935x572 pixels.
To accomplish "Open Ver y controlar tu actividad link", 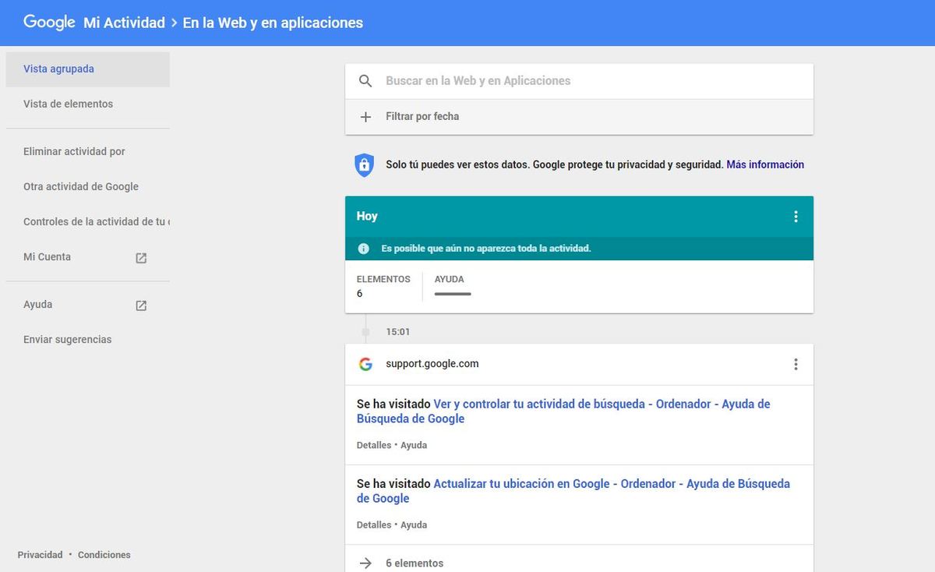I will tap(563, 411).
